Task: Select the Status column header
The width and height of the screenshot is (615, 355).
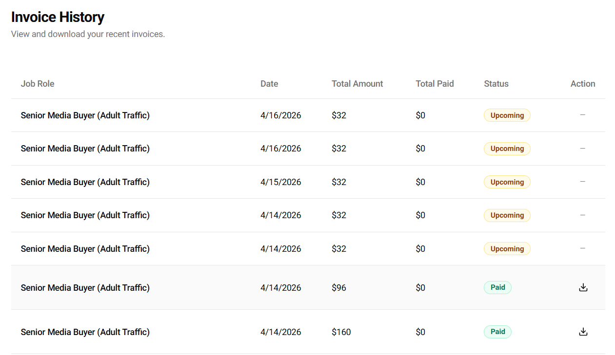Action: click(x=496, y=84)
